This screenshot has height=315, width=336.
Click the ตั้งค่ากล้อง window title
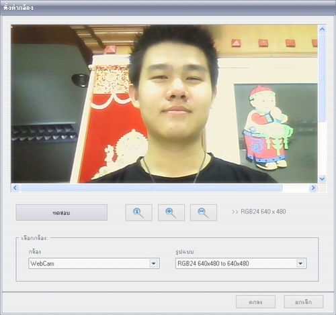click(x=18, y=7)
